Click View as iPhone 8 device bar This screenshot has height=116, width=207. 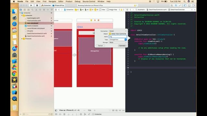pyautogui.click(x=69, y=110)
